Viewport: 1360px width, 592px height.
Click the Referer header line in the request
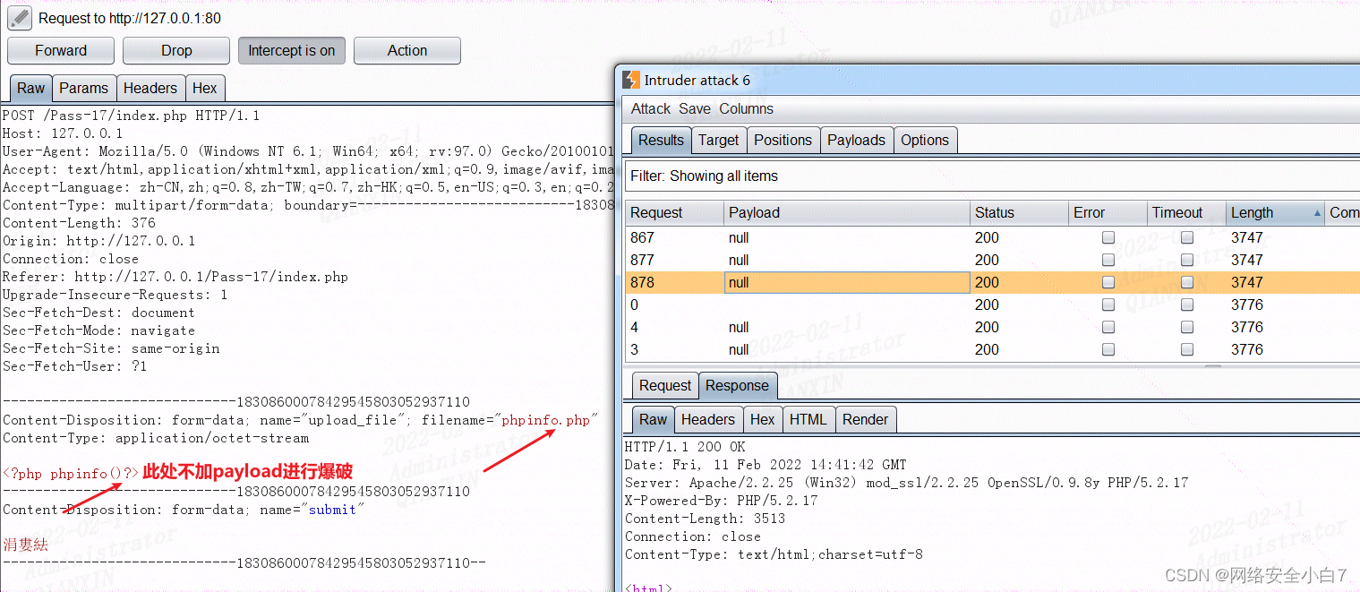point(175,277)
